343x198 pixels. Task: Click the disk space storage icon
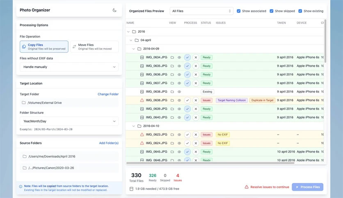(x=131, y=189)
